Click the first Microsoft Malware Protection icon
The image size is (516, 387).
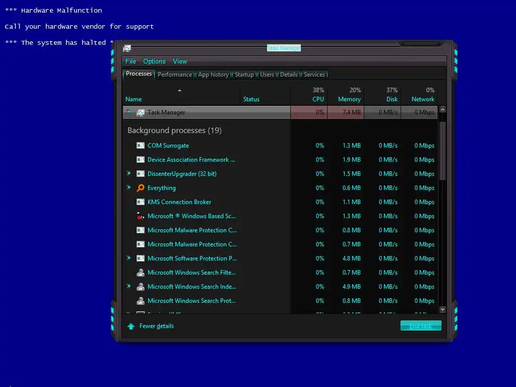[141, 230]
